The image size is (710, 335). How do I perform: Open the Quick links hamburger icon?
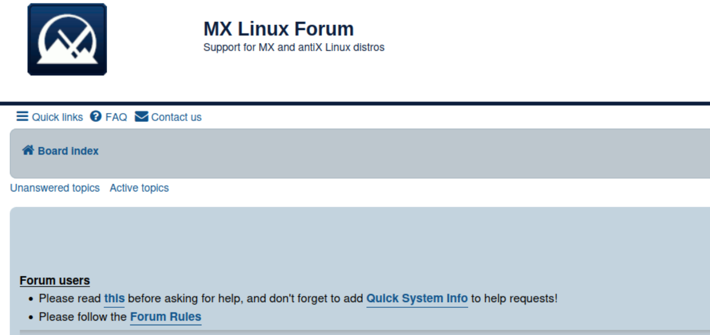click(23, 116)
